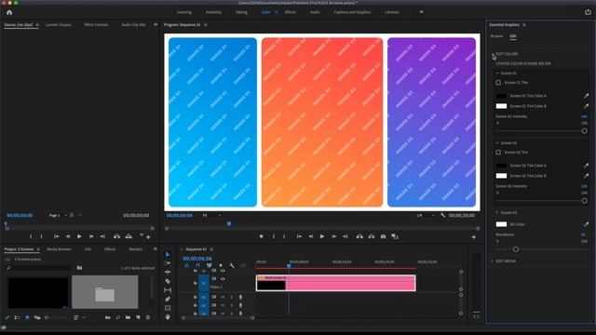Toggle project writable pencil icon

pyautogui.click(x=7, y=317)
